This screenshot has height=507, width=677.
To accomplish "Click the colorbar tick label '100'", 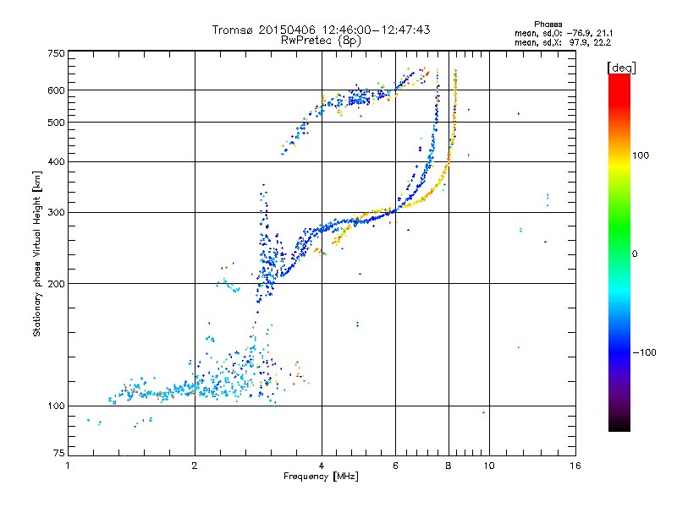I will pos(641,155).
